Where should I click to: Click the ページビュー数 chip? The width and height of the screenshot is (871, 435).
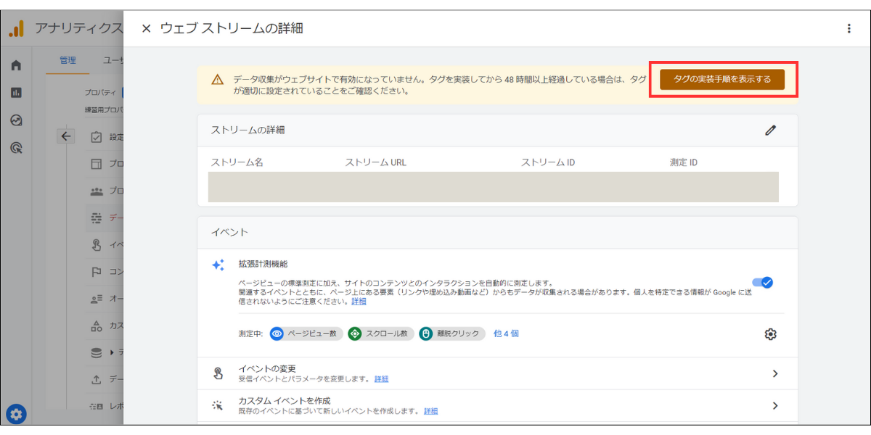[306, 333]
